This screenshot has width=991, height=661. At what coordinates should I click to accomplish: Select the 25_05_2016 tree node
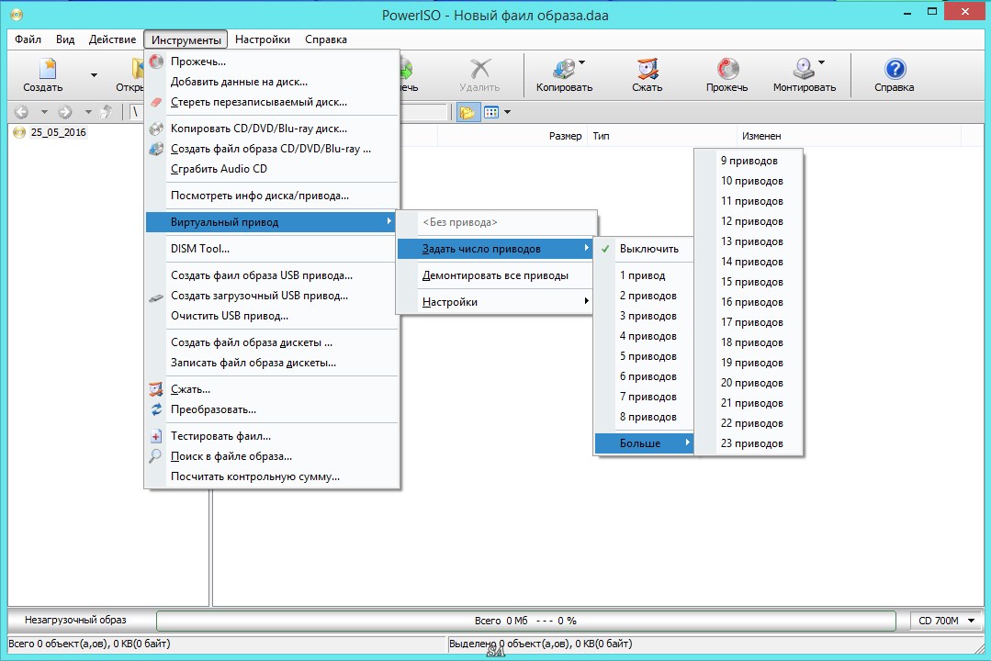tap(58, 133)
